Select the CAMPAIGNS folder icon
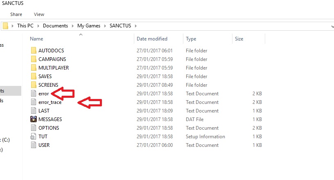The image size is (334, 180). click(34, 59)
